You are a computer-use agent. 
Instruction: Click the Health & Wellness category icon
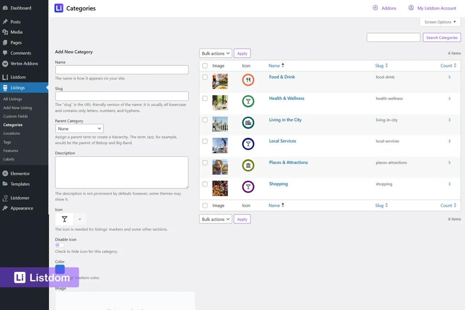[x=248, y=101]
